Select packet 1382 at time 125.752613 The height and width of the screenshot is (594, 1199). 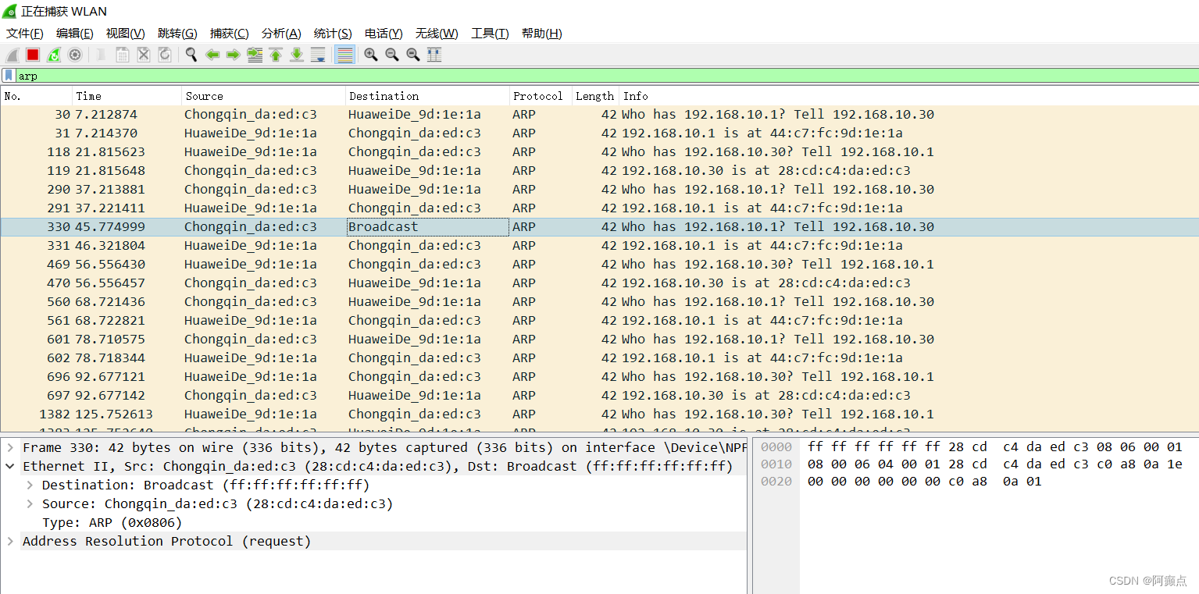[x=599, y=414]
